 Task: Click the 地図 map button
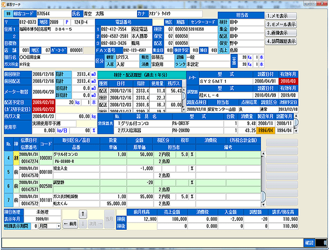pyautogui.click(x=44, y=22)
